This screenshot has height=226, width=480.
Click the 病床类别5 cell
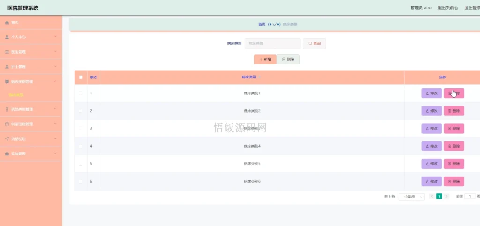[x=252, y=164]
